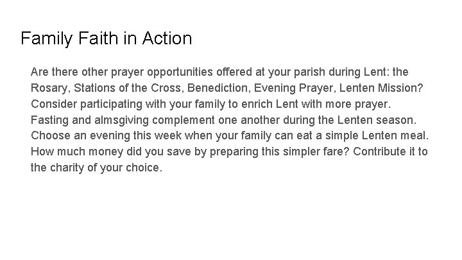Click the phrase 'simple Lenten meal'
462x260 pixels.
(x=373, y=136)
